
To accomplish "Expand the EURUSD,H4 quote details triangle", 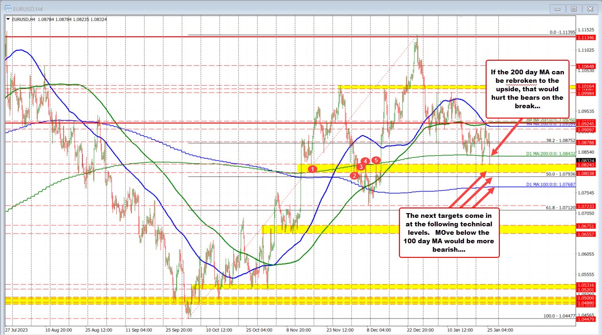I will pos(8,19).
